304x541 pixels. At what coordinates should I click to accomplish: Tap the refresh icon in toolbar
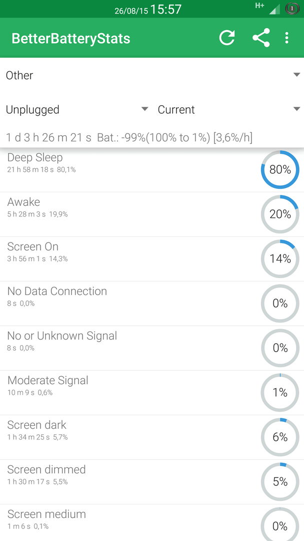click(227, 38)
